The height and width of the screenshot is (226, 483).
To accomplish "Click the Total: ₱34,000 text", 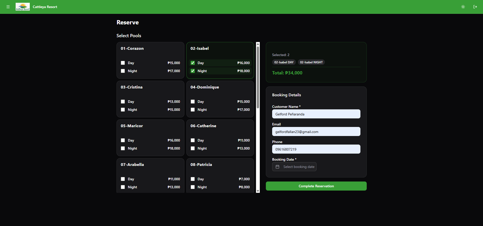I will (287, 73).
